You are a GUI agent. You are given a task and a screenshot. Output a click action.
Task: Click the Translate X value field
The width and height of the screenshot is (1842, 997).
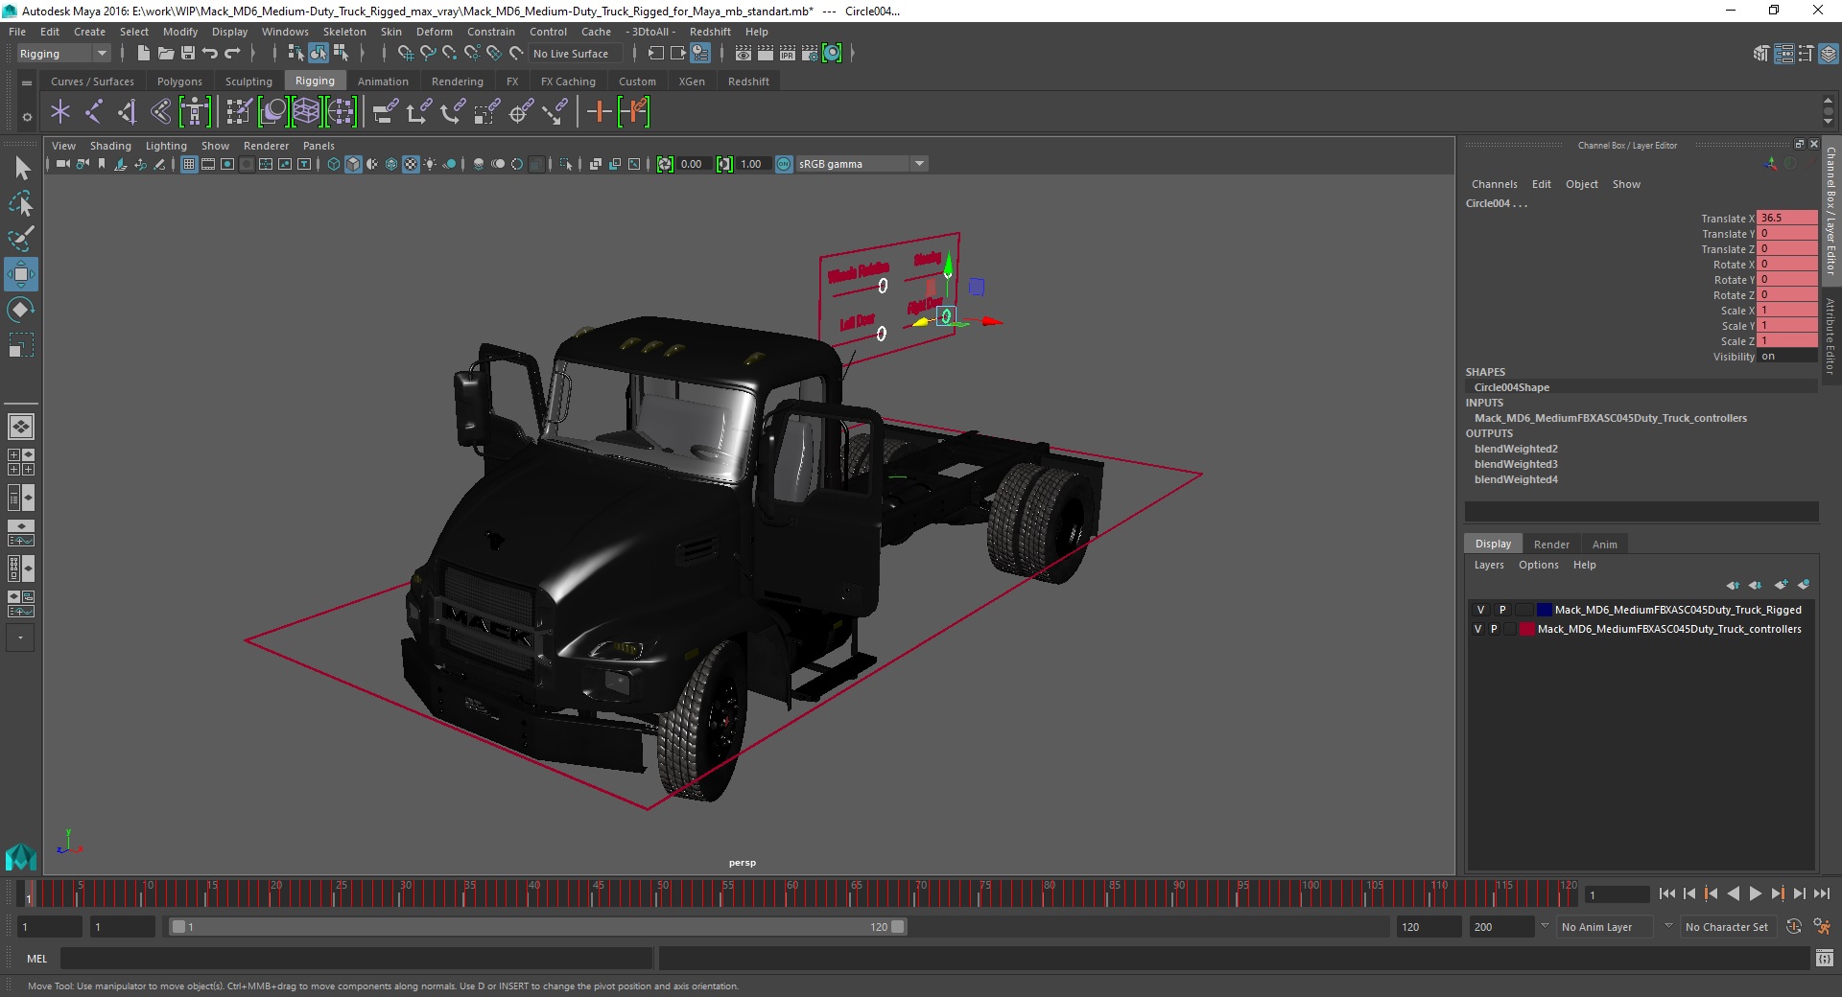[1786, 218]
